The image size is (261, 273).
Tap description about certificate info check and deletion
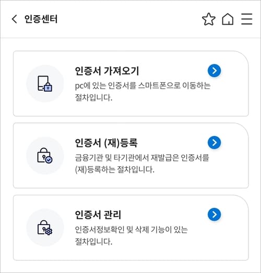(131, 235)
